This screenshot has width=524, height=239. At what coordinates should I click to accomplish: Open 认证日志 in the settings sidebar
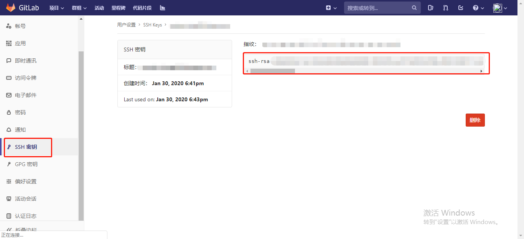point(39,216)
